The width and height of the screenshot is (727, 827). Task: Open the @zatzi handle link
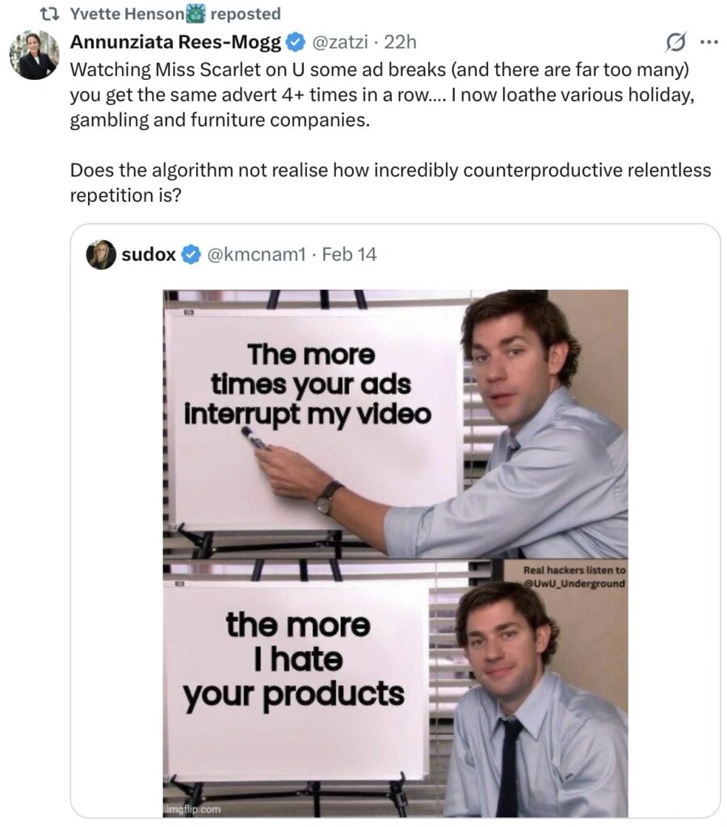click(340, 42)
